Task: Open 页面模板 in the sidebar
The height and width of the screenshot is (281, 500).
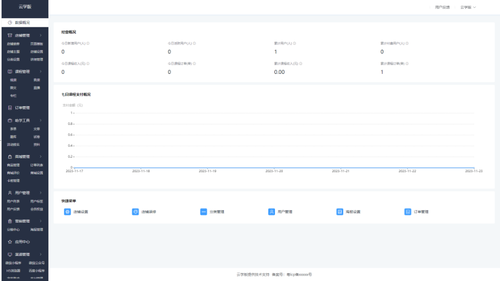Action: (x=37, y=44)
